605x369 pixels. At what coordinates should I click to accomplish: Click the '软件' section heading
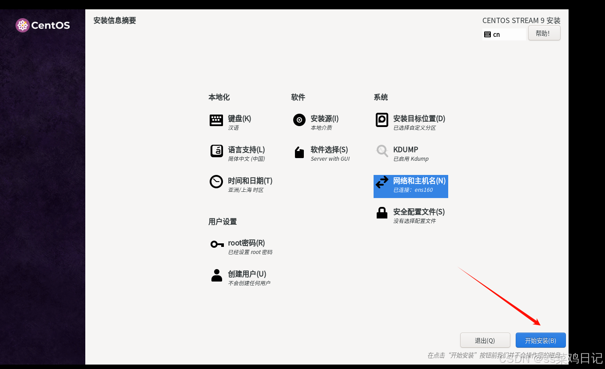[x=298, y=97]
